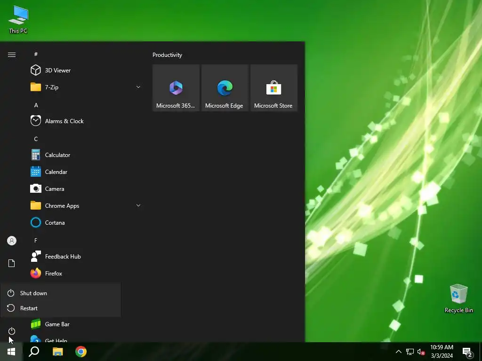
Task: Open the Calendar app
Action: click(x=86, y=172)
